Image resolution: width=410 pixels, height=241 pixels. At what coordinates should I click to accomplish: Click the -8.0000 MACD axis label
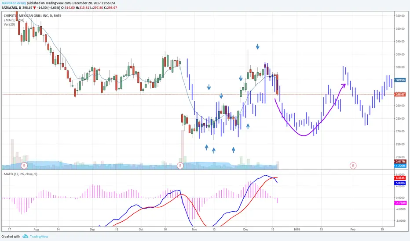pyautogui.click(x=400, y=221)
